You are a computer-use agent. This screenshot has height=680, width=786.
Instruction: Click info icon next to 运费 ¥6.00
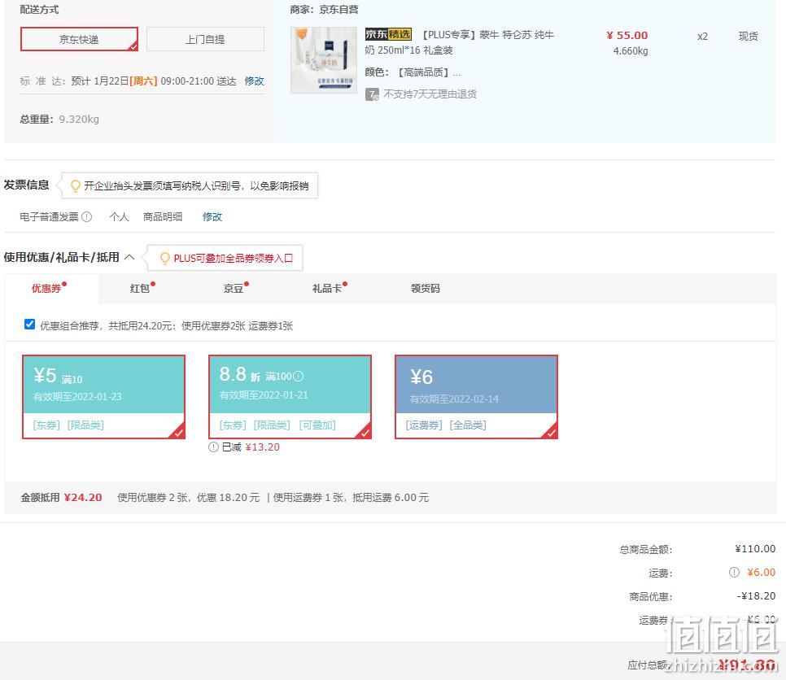tap(735, 573)
